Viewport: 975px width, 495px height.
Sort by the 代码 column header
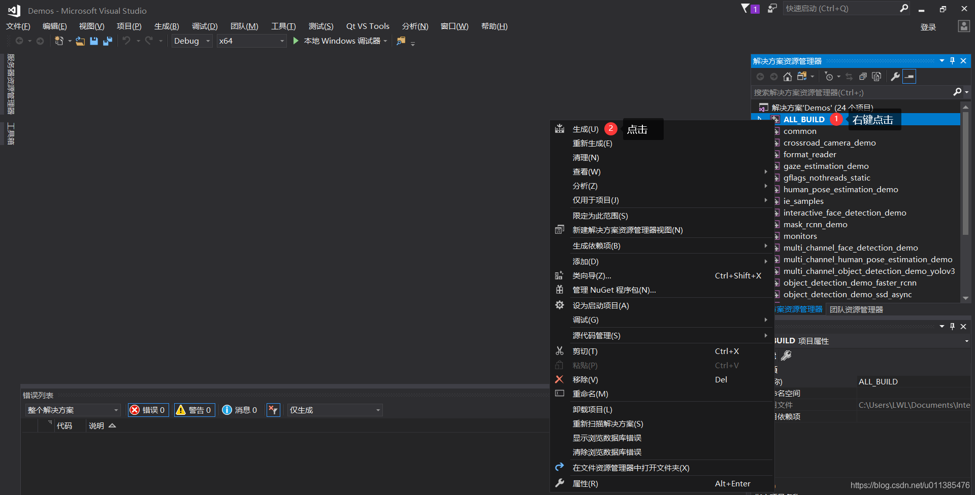[x=64, y=426]
